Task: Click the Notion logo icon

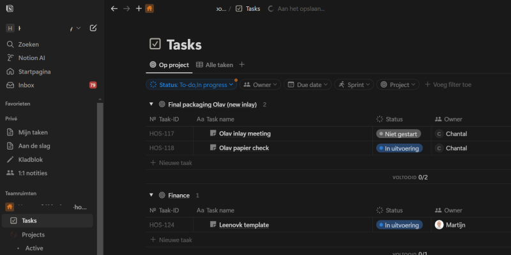Action: [x=10, y=8]
